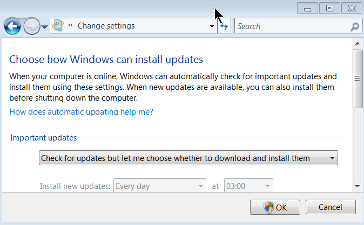Image resolution: width=364 pixels, height=225 pixels.
Task: Click the Important updates section label
Action: pos(43,138)
